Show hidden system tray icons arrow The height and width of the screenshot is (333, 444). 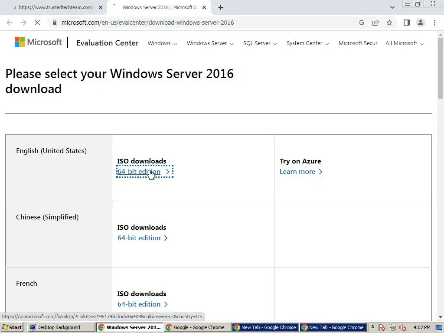372,327
